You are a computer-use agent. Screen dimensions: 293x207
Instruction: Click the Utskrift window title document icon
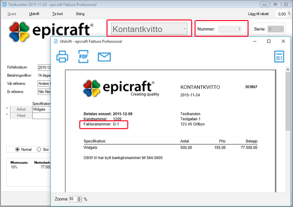pos(56,42)
